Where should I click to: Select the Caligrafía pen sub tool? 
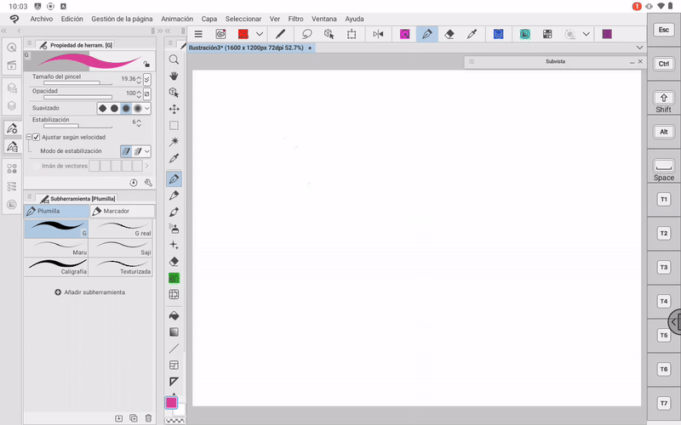coord(55,266)
